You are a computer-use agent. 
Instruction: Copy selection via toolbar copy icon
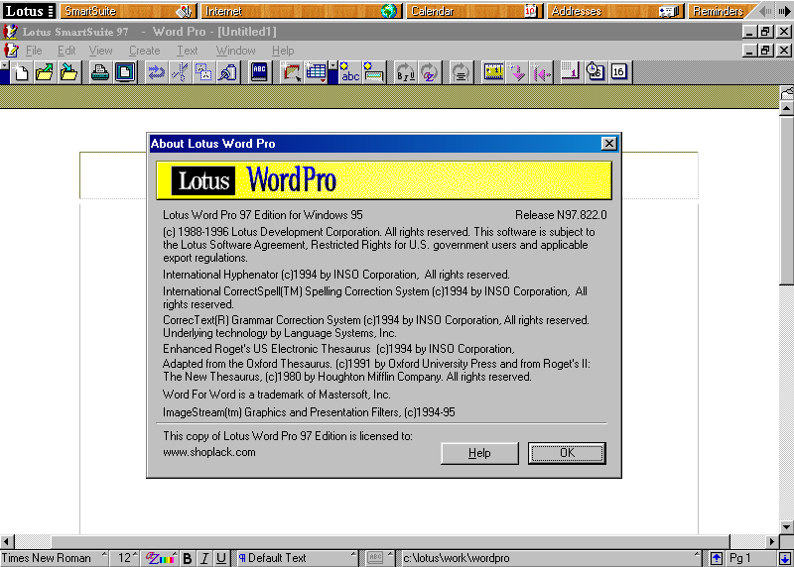tap(203, 72)
